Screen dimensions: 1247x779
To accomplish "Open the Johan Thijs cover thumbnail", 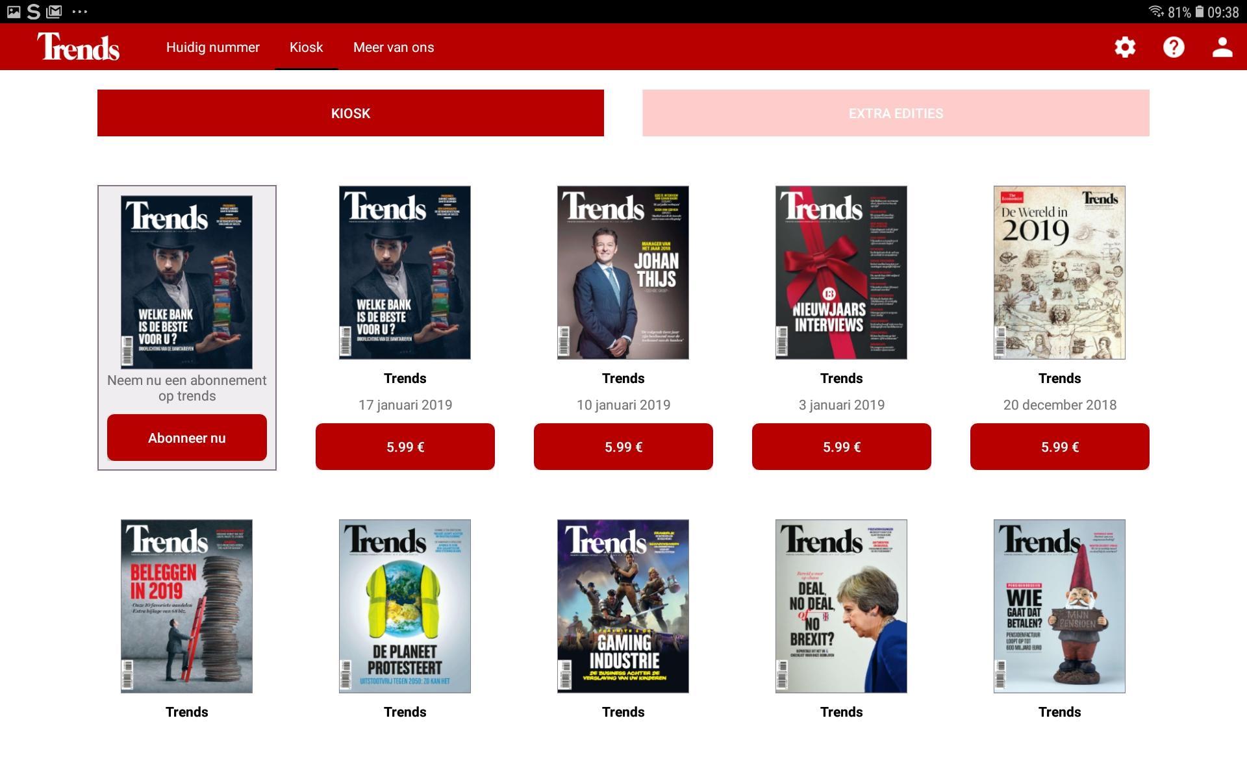I will click(623, 273).
